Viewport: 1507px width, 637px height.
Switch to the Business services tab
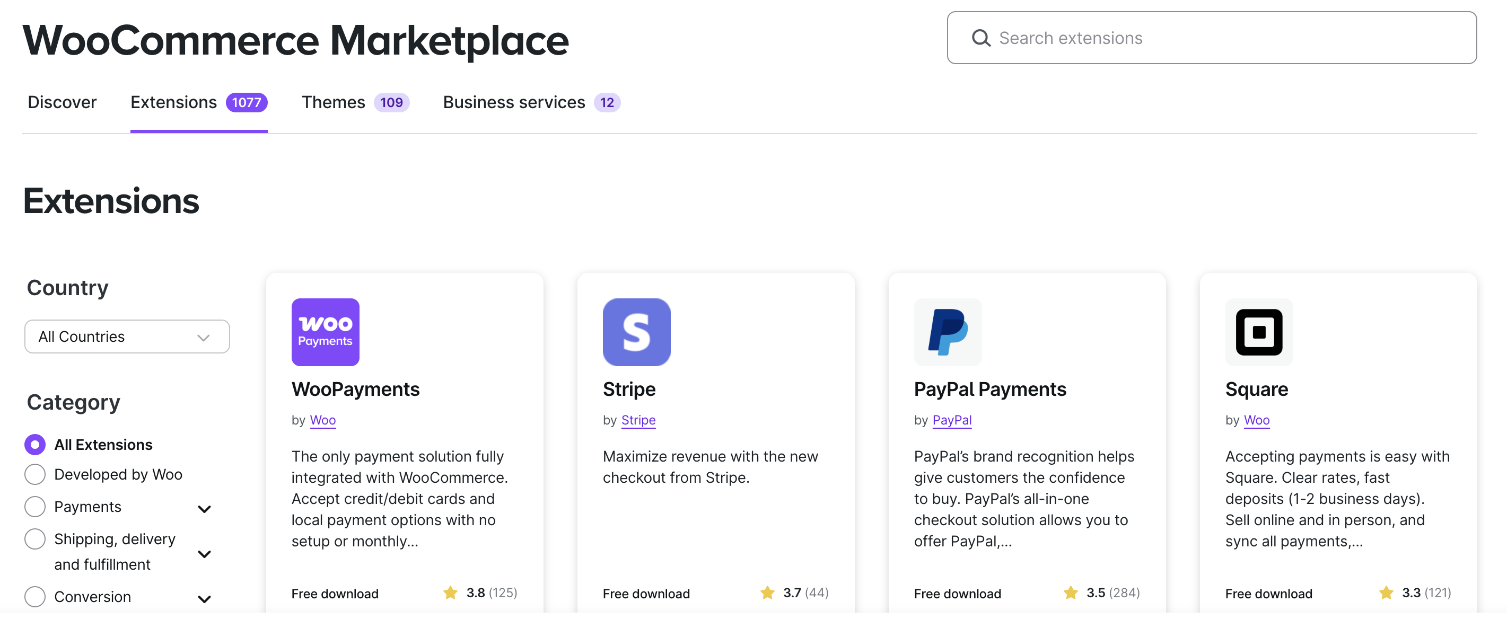click(531, 102)
